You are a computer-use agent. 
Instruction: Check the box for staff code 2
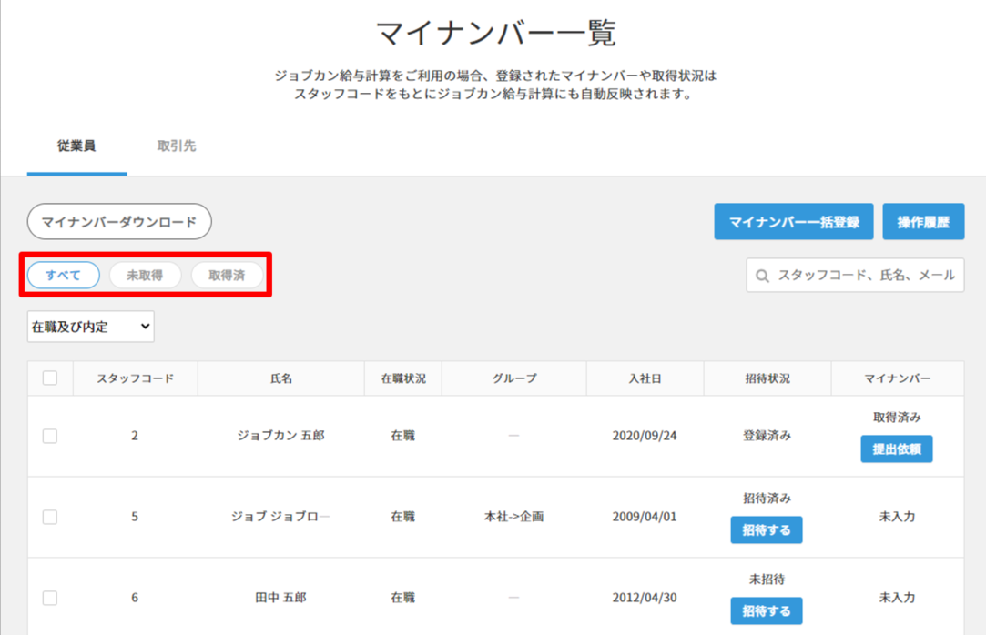coord(50,436)
